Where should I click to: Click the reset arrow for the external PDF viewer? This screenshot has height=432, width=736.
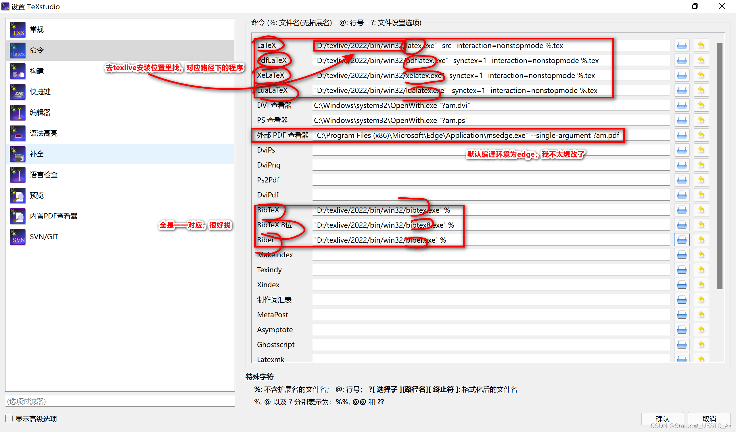pos(701,135)
